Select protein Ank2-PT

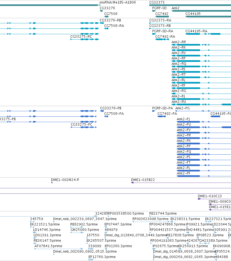(183, 163)
